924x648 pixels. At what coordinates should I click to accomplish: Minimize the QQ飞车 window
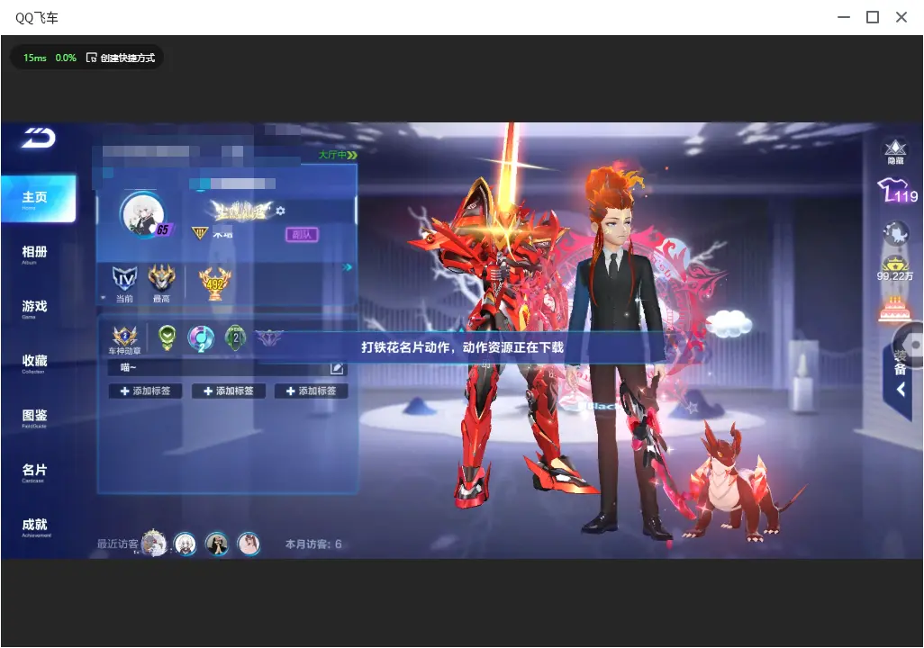(844, 17)
